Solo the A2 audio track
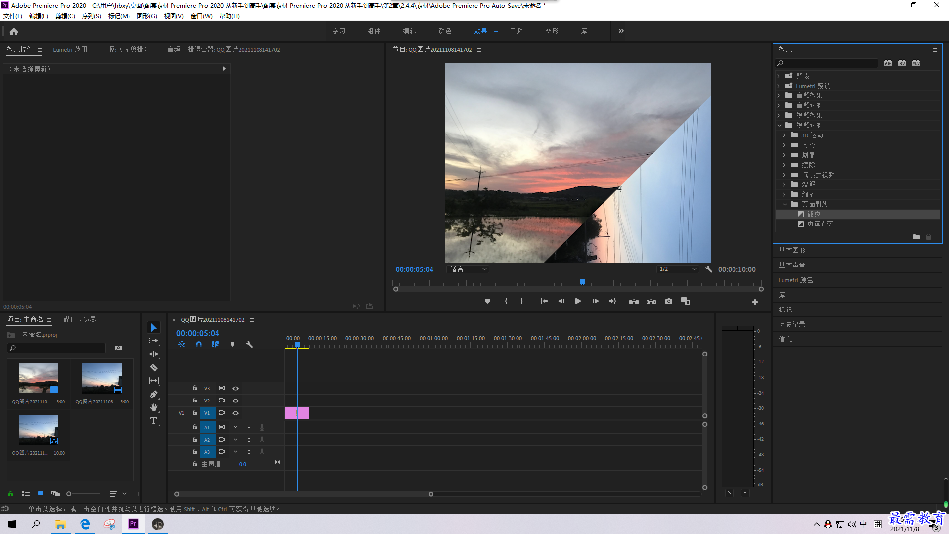 pyautogui.click(x=249, y=440)
